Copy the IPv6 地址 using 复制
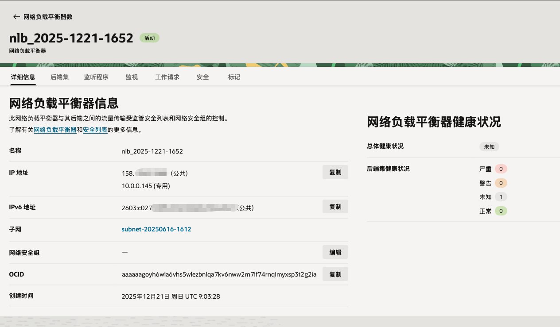Viewport: 560px width, 327px height. pyautogui.click(x=335, y=207)
